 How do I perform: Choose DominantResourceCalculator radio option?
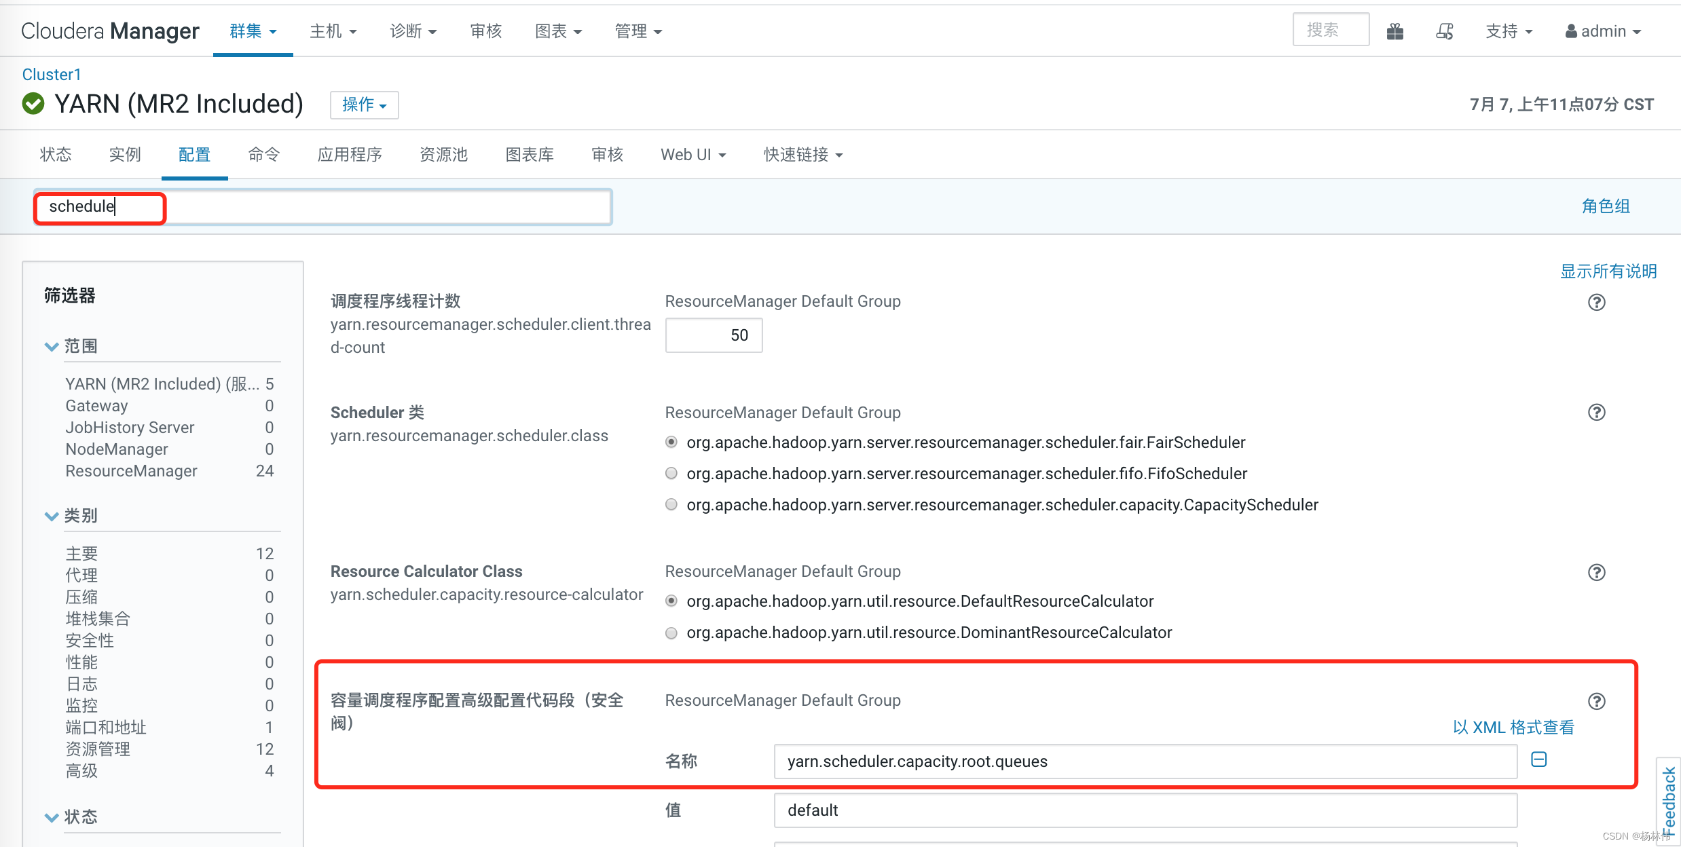[671, 633]
